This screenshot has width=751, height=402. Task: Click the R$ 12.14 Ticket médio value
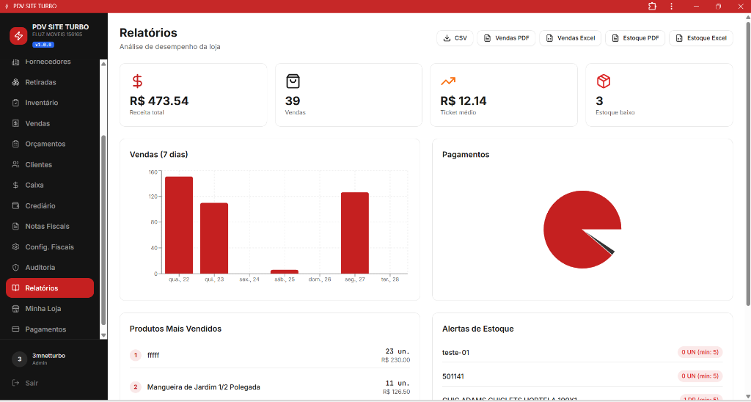click(464, 101)
